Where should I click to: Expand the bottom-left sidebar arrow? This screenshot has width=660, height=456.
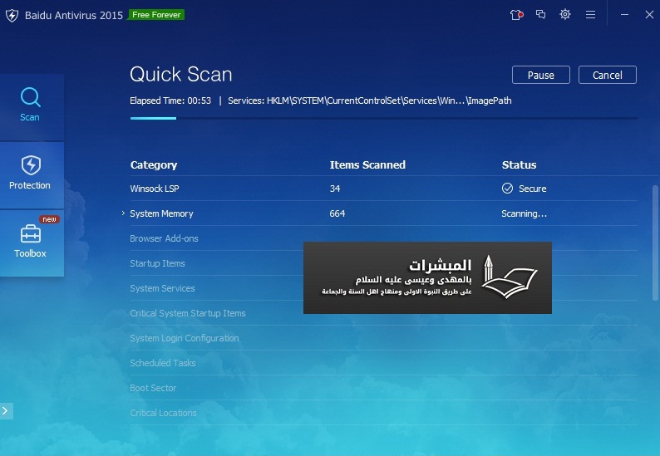[x=6, y=410]
